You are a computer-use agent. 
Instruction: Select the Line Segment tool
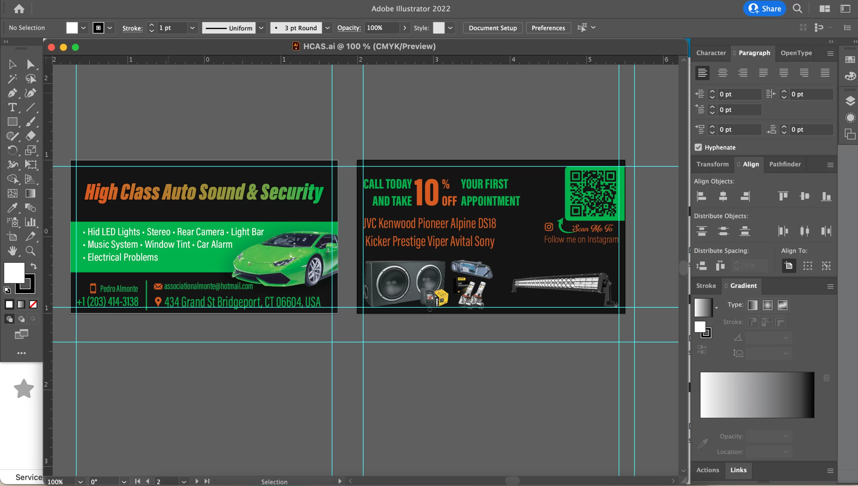click(30, 107)
